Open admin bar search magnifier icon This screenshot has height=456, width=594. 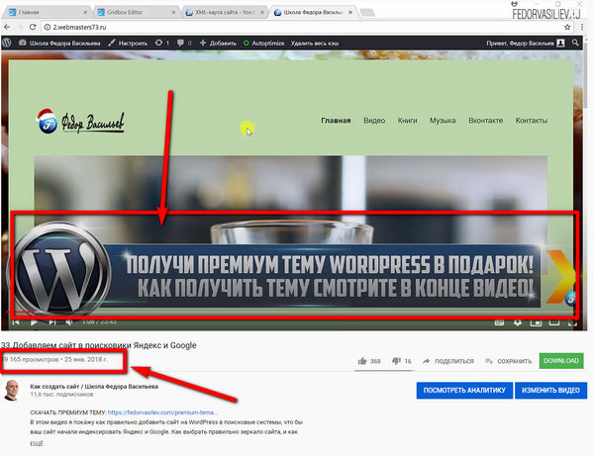tap(575, 43)
